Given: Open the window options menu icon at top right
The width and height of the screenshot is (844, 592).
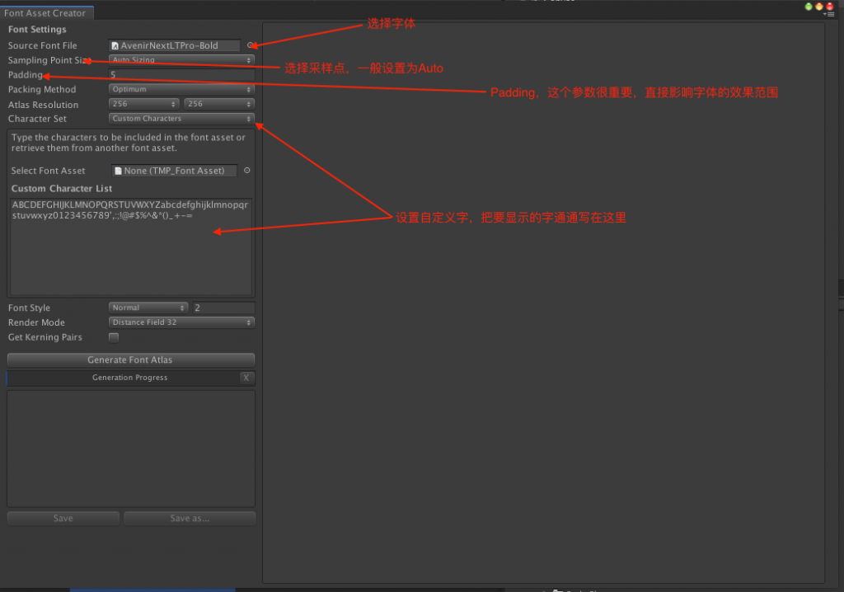Looking at the screenshot, I should 828,14.
